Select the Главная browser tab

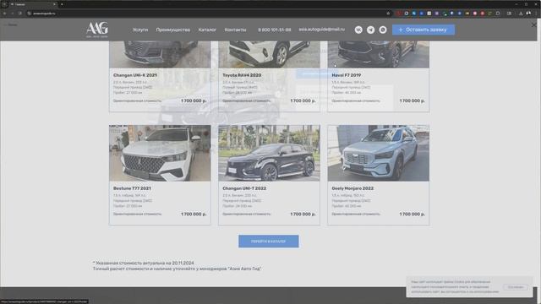(33, 4)
